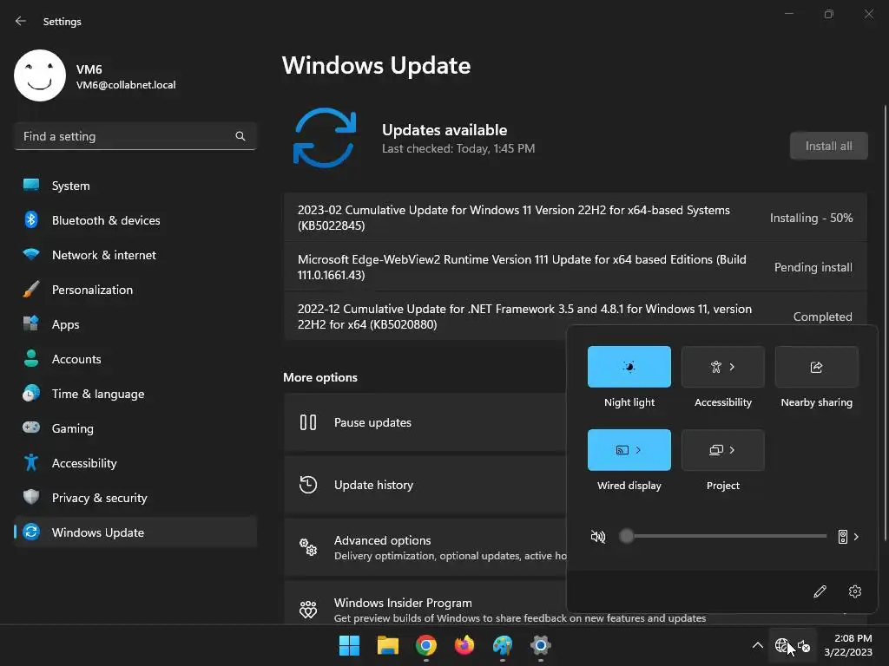Show hidden tray icons chevron
Image resolution: width=889 pixels, height=666 pixels.
[757, 645]
